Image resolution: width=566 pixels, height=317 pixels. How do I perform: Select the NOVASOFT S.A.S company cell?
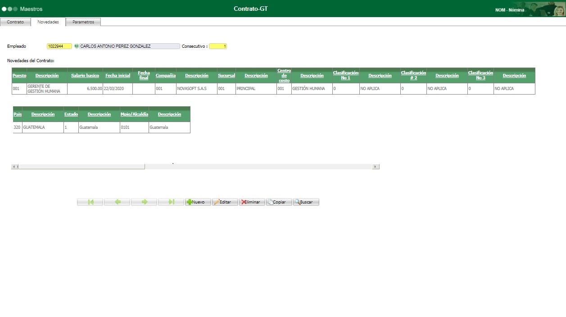coord(196,89)
